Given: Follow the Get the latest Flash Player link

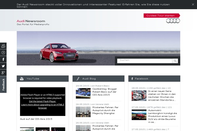Looking at the screenshot, I should tap(42, 101).
